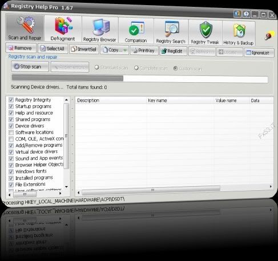278x261 pixels.
Task: Select the Custom scan radio button
Action: [175, 69]
